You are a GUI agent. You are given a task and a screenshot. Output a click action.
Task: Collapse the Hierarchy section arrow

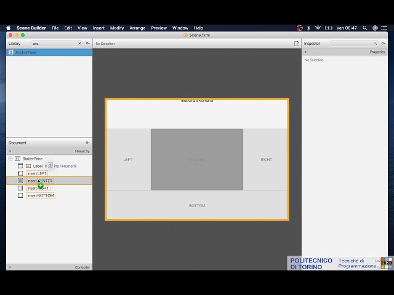10,151
